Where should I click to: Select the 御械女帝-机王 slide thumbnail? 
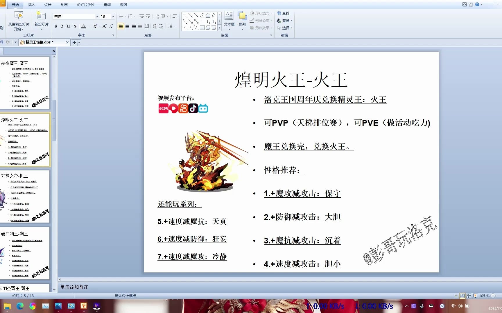coord(25,196)
